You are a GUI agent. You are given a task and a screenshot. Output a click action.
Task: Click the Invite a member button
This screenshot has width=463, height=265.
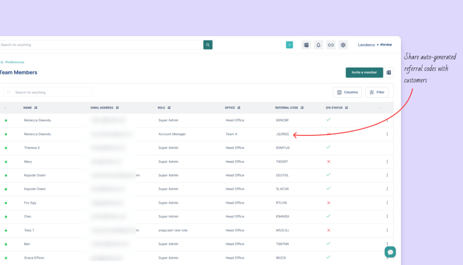[364, 72]
